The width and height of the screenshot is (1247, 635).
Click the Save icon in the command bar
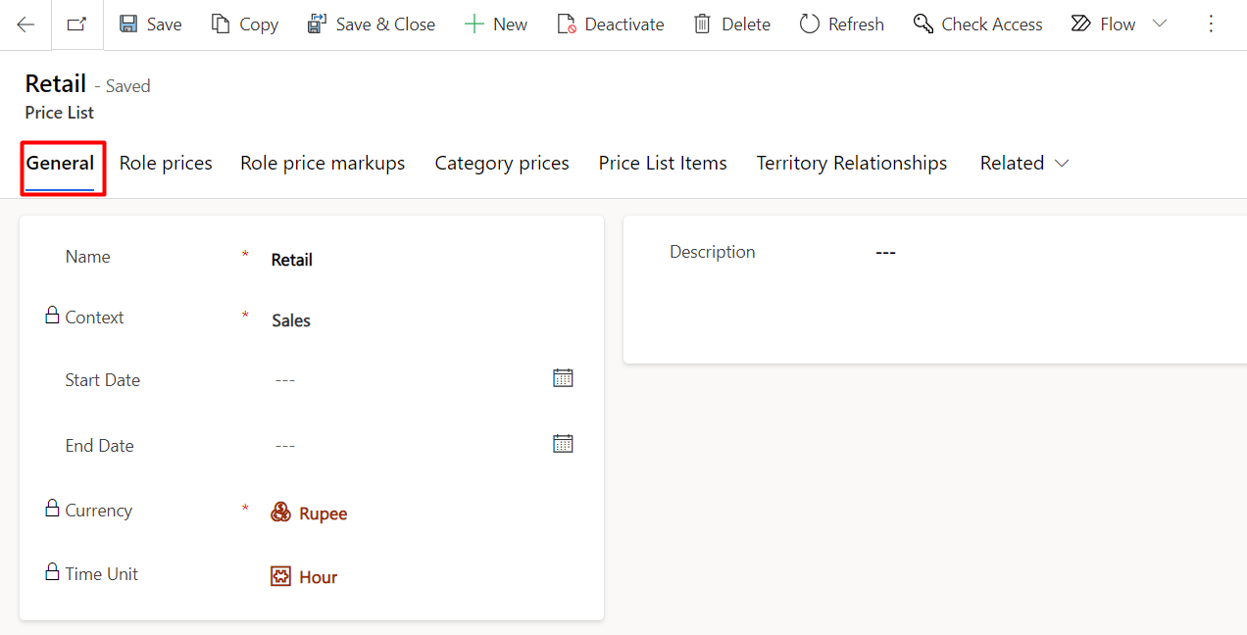point(128,24)
